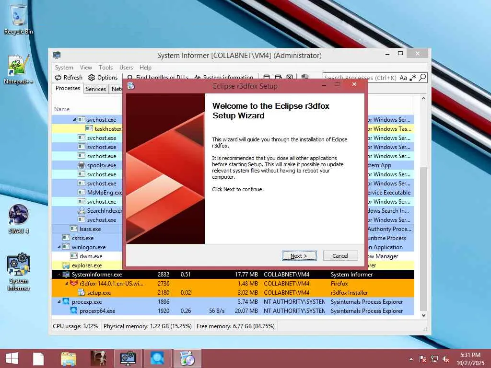Viewport: 491px width, 368px height.
Task: Toggle regex search icon
Action: click(x=413, y=77)
